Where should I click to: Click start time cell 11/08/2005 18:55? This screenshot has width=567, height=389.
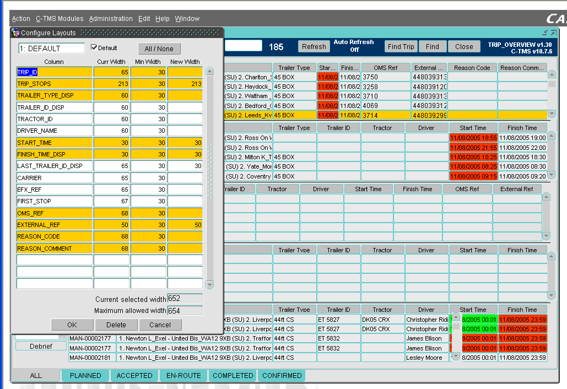(x=473, y=138)
